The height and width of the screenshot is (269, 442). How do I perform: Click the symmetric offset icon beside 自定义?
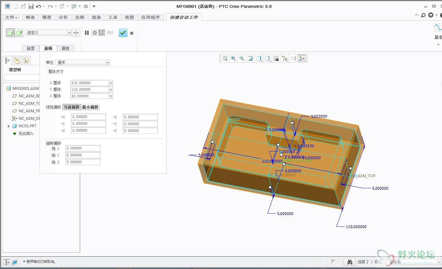click(76, 33)
